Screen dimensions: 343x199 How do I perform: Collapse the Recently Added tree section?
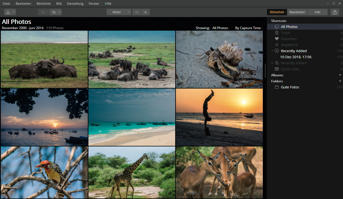(272, 51)
